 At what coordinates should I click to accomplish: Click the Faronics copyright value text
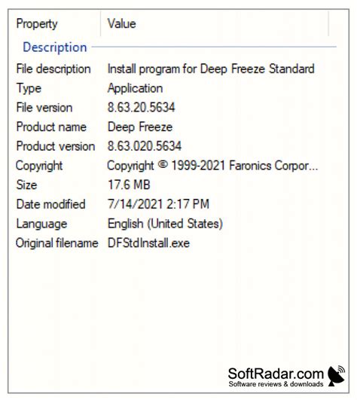coord(212,166)
